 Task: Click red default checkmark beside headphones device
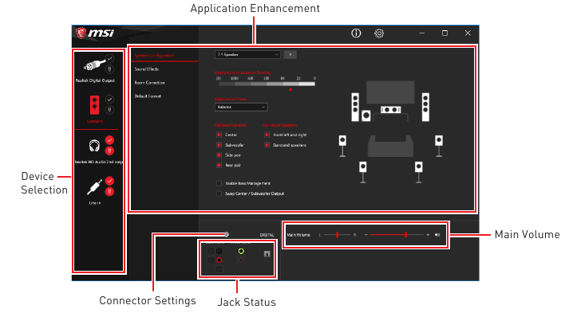(x=109, y=140)
